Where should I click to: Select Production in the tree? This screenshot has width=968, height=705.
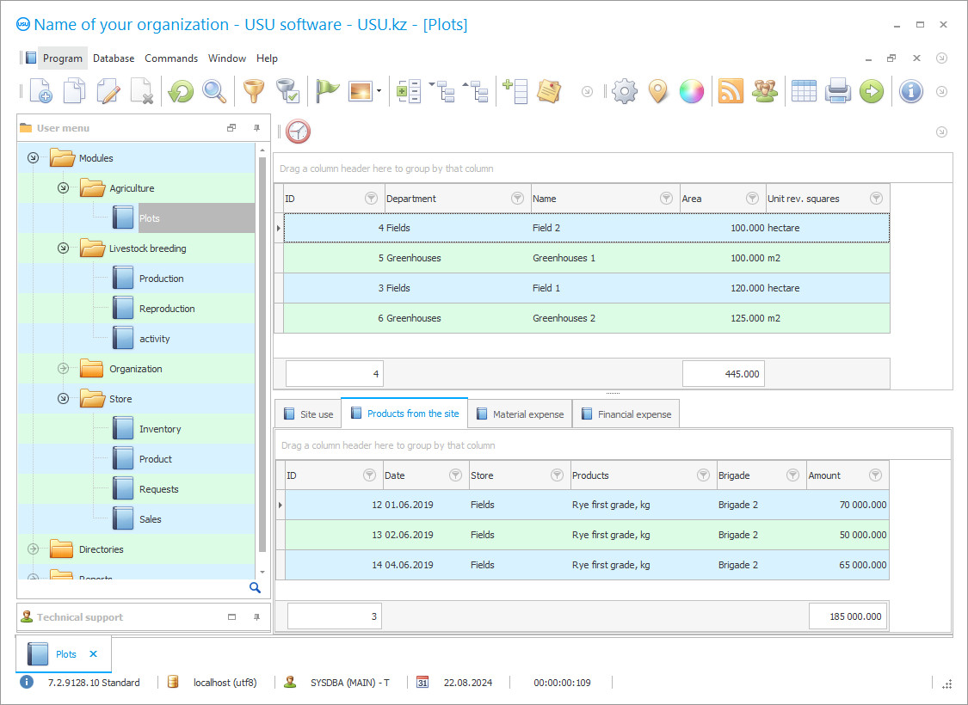(161, 279)
